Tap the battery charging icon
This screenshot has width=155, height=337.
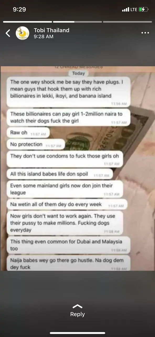click(144, 9)
